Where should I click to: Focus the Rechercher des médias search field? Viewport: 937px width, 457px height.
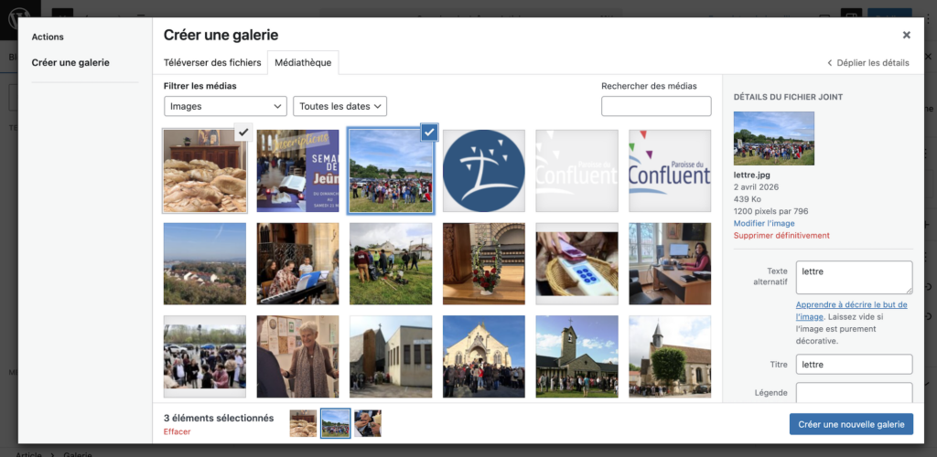[656, 106]
